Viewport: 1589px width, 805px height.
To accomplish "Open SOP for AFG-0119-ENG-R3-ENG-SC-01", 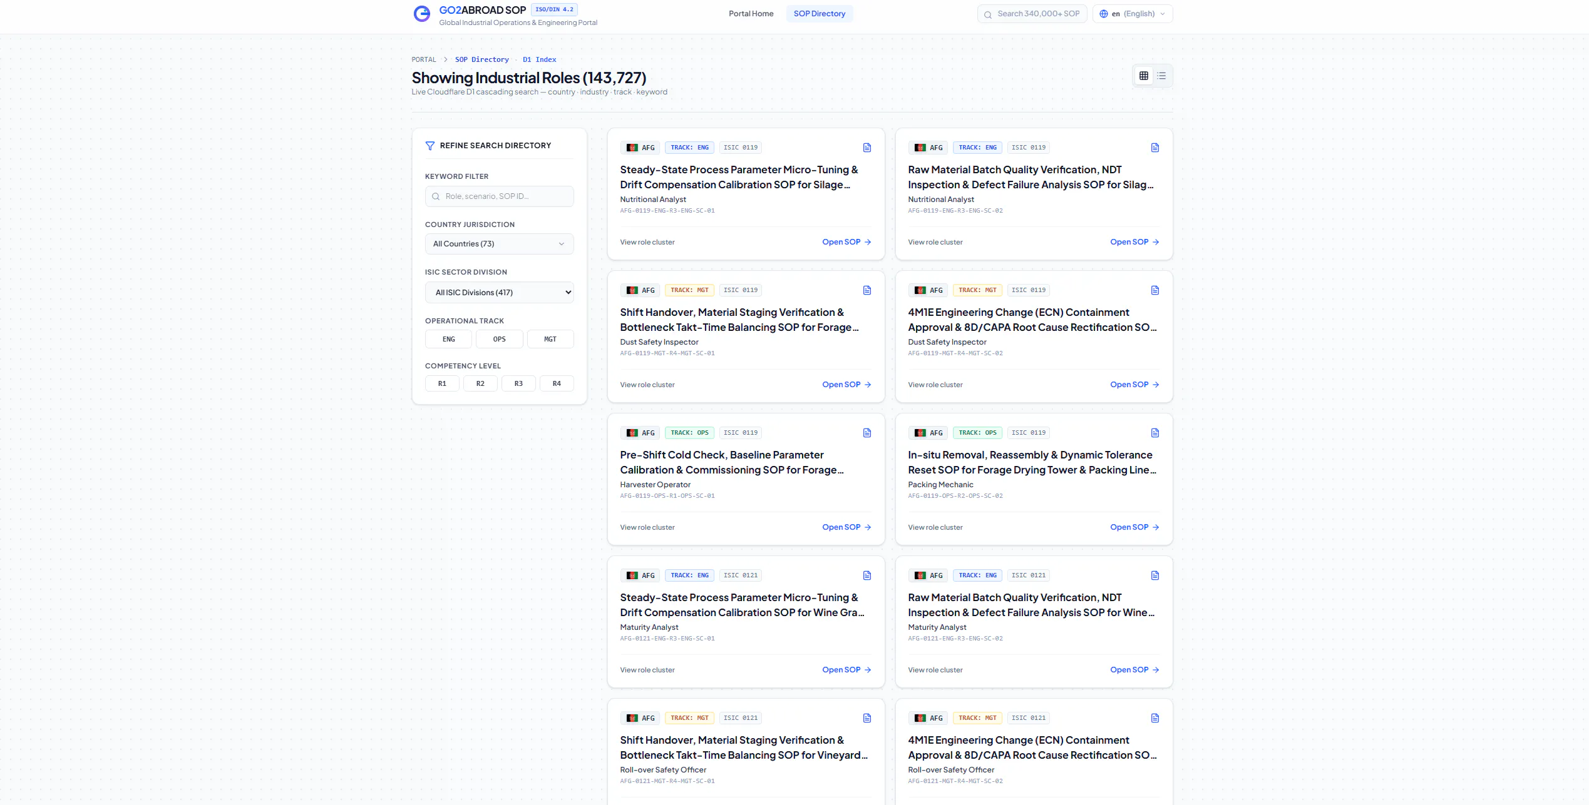I will tap(846, 242).
